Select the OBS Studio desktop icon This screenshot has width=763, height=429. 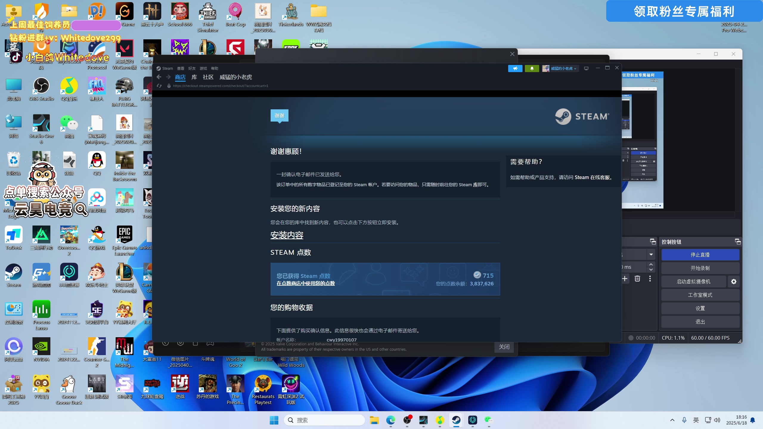click(41, 89)
